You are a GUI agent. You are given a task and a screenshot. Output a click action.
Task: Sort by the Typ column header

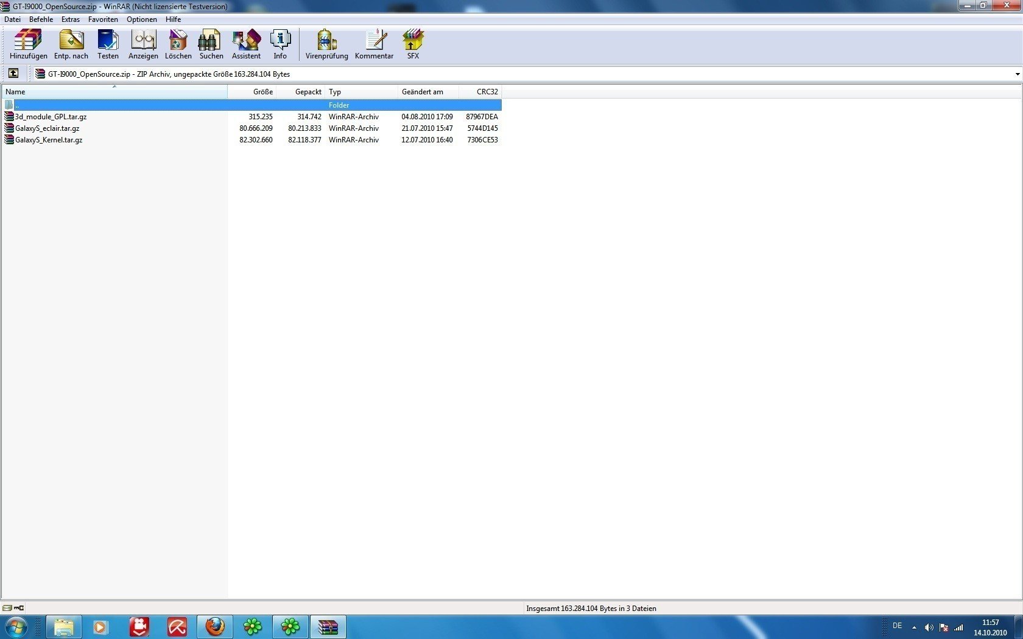[x=361, y=92]
